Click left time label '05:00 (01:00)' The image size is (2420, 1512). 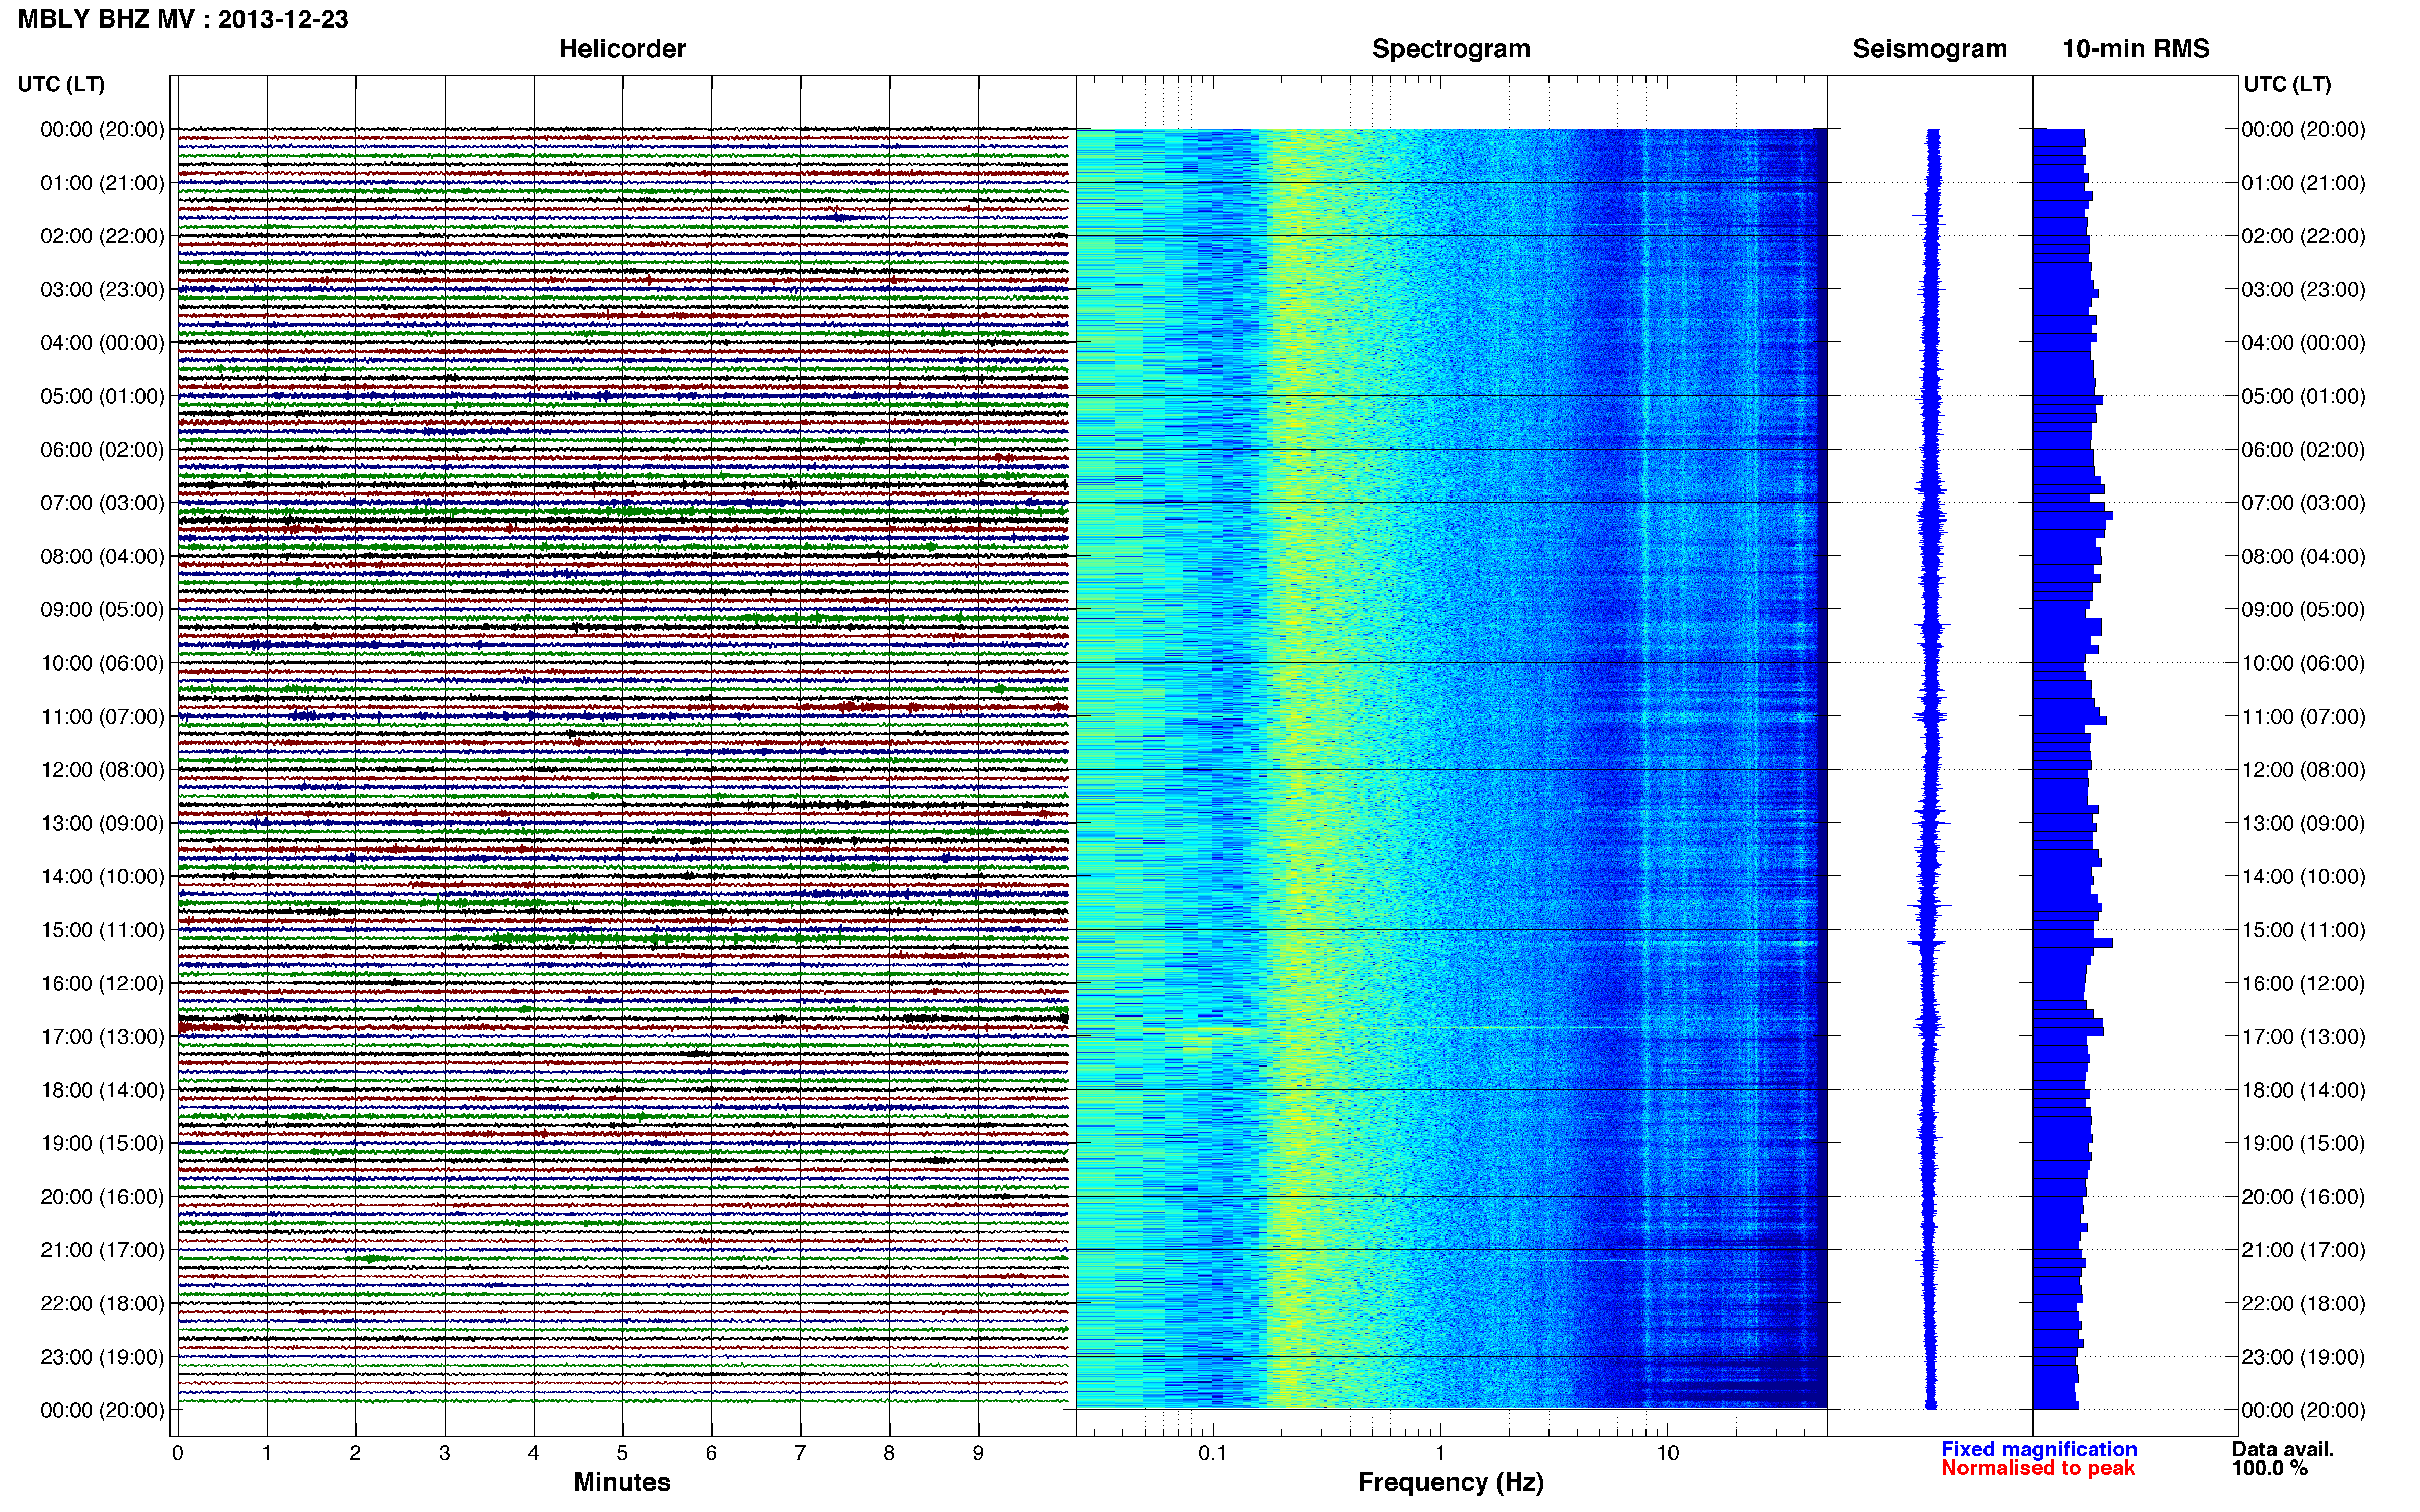[102, 396]
